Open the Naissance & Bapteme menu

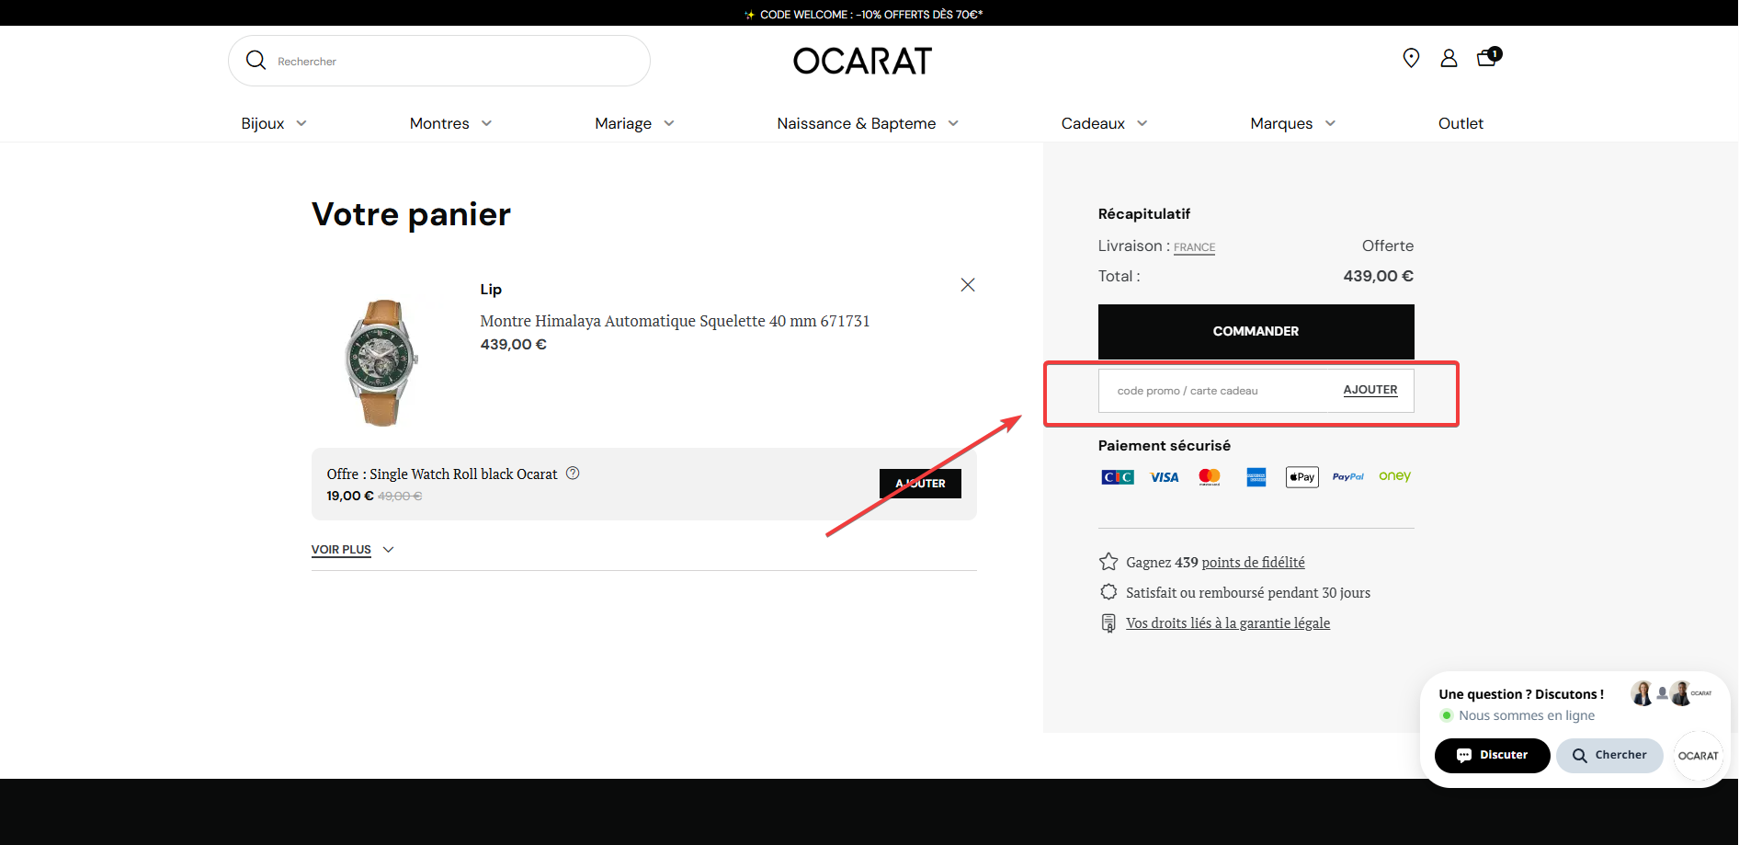[857, 123]
